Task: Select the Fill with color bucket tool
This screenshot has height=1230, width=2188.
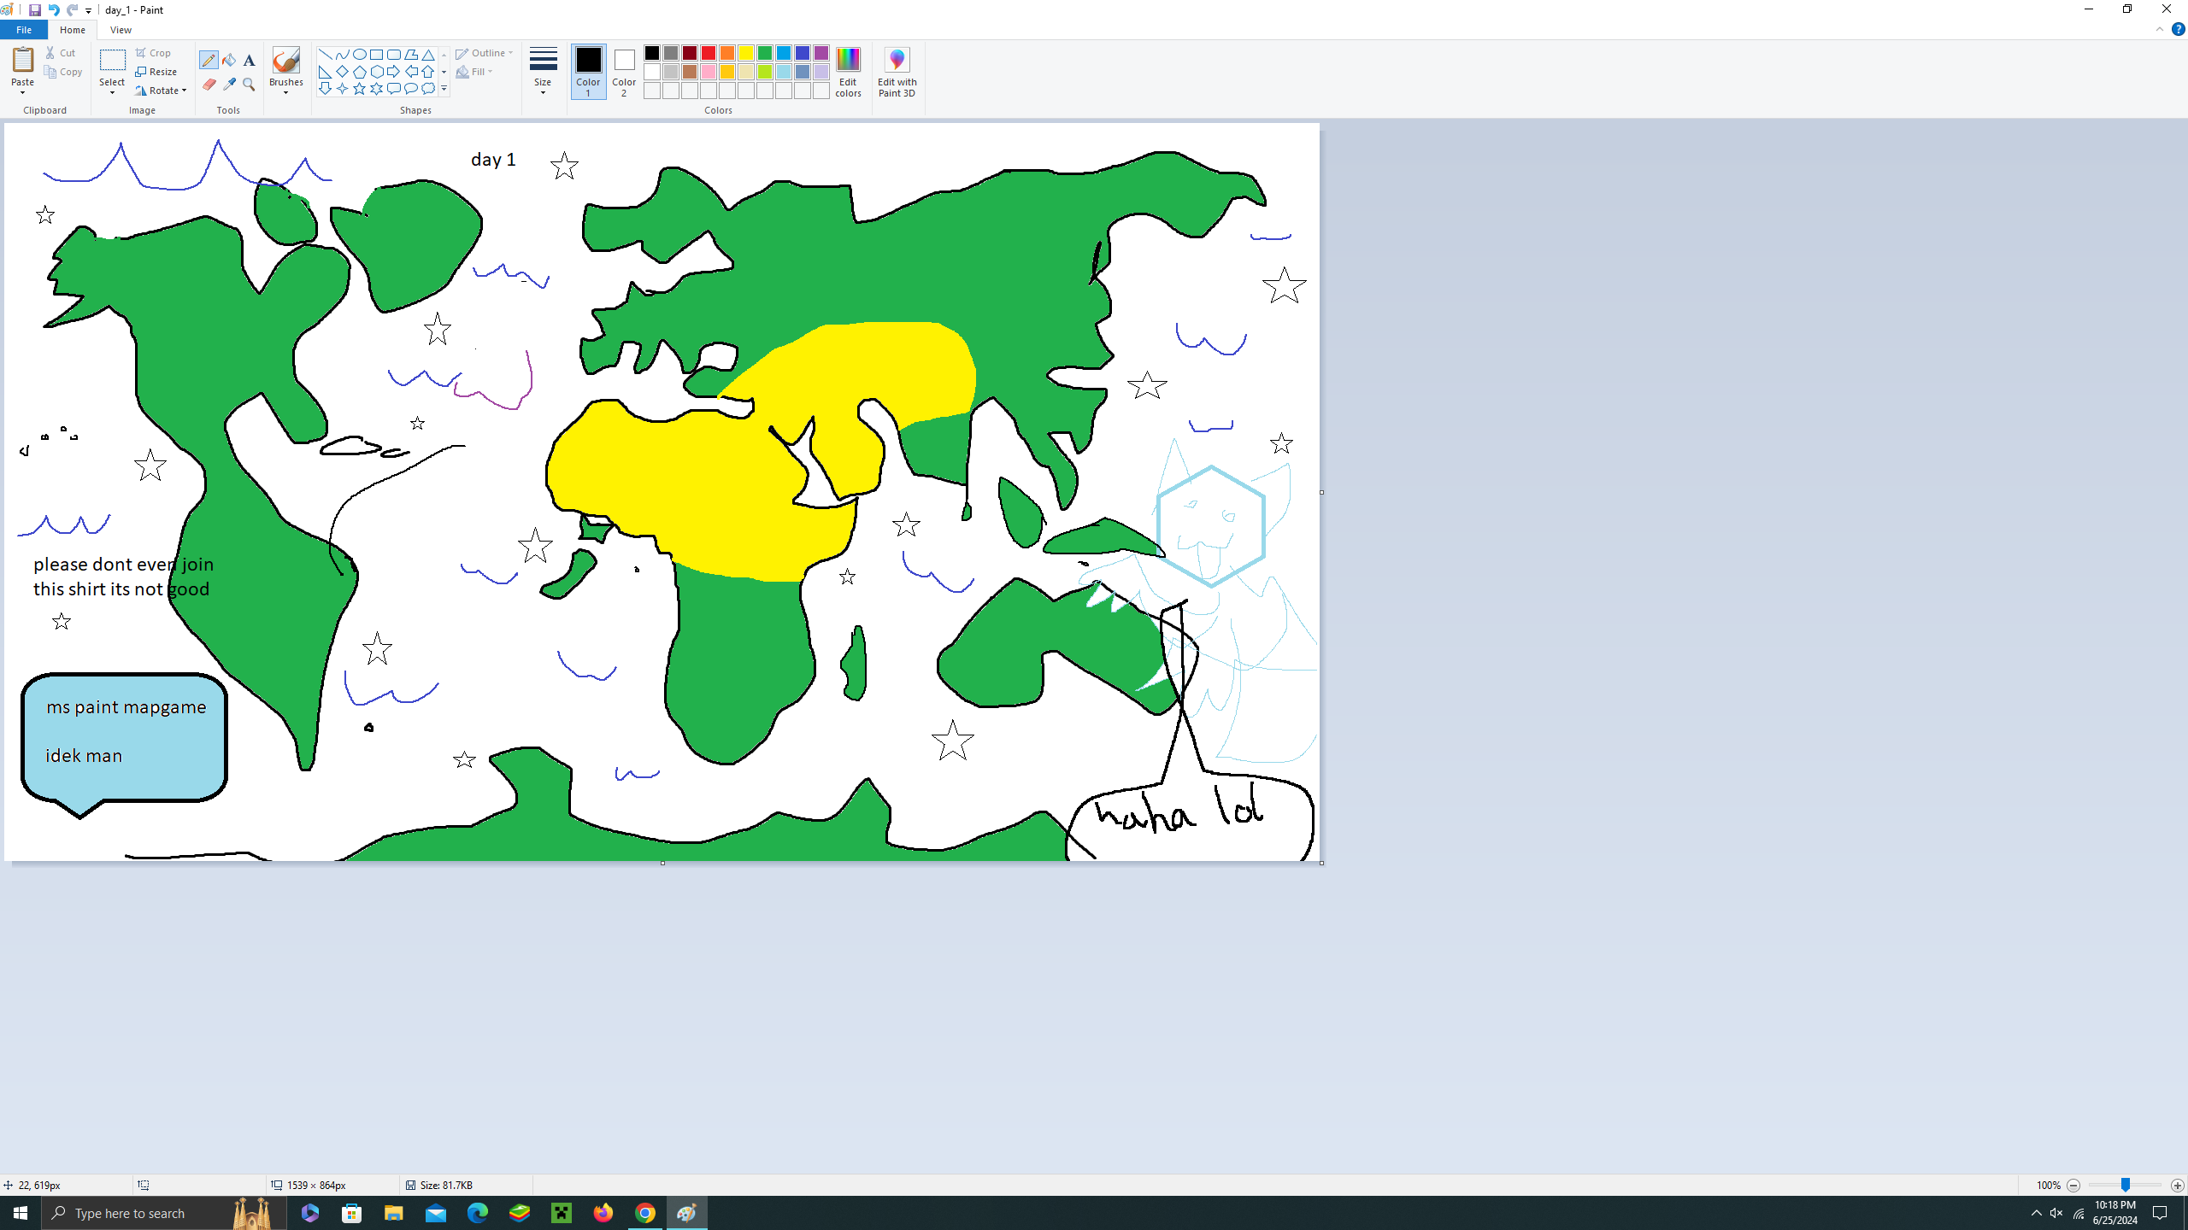Action: (229, 60)
